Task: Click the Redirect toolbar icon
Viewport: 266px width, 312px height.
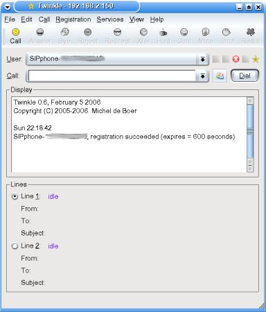Action: click(117, 32)
